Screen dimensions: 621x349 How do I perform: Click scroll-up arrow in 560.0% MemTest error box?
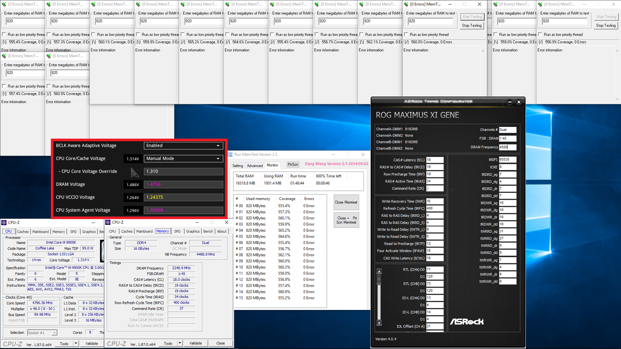(x=483, y=51)
